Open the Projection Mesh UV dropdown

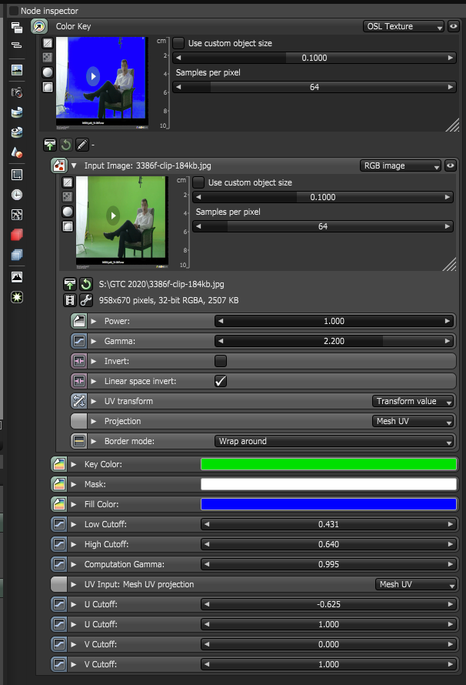click(x=413, y=421)
